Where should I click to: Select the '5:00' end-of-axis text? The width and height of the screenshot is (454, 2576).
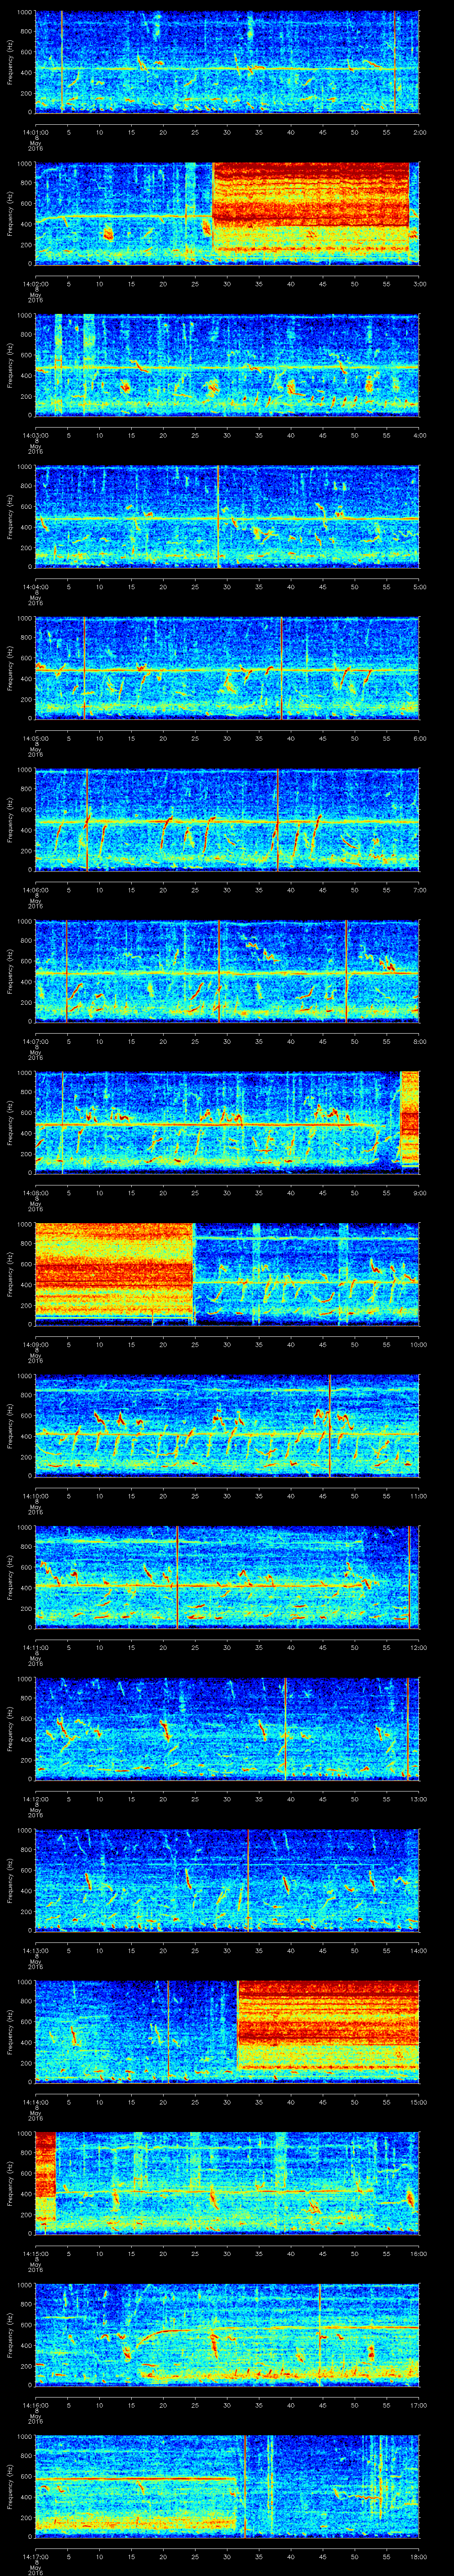point(419,586)
